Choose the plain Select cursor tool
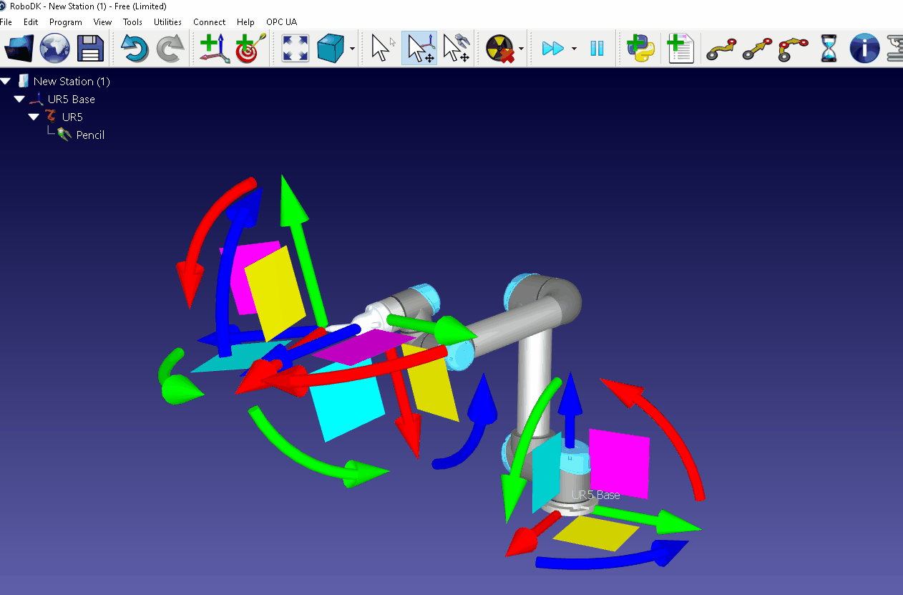The height and width of the screenshot is (595, 903). 383,49
